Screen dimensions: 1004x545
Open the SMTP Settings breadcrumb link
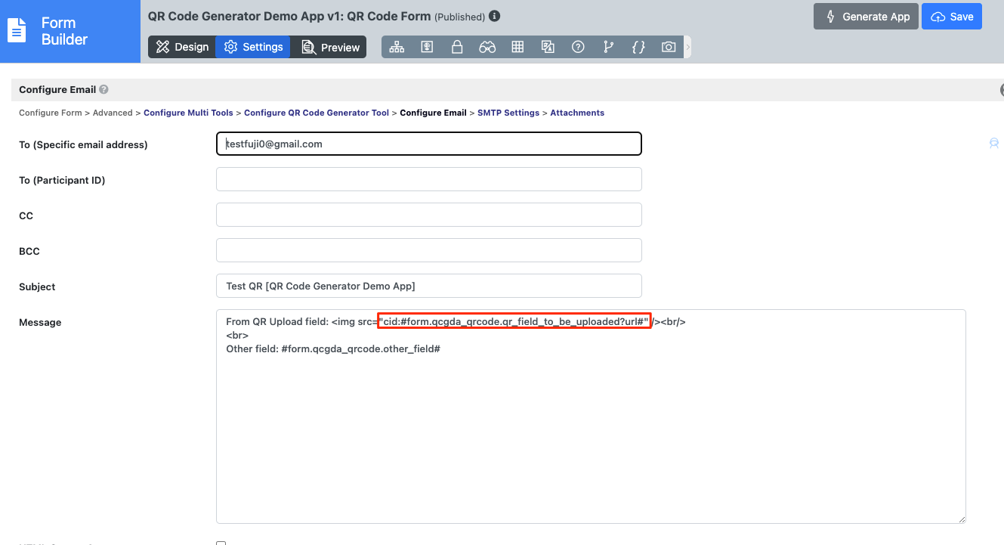[x=508, y=113]
